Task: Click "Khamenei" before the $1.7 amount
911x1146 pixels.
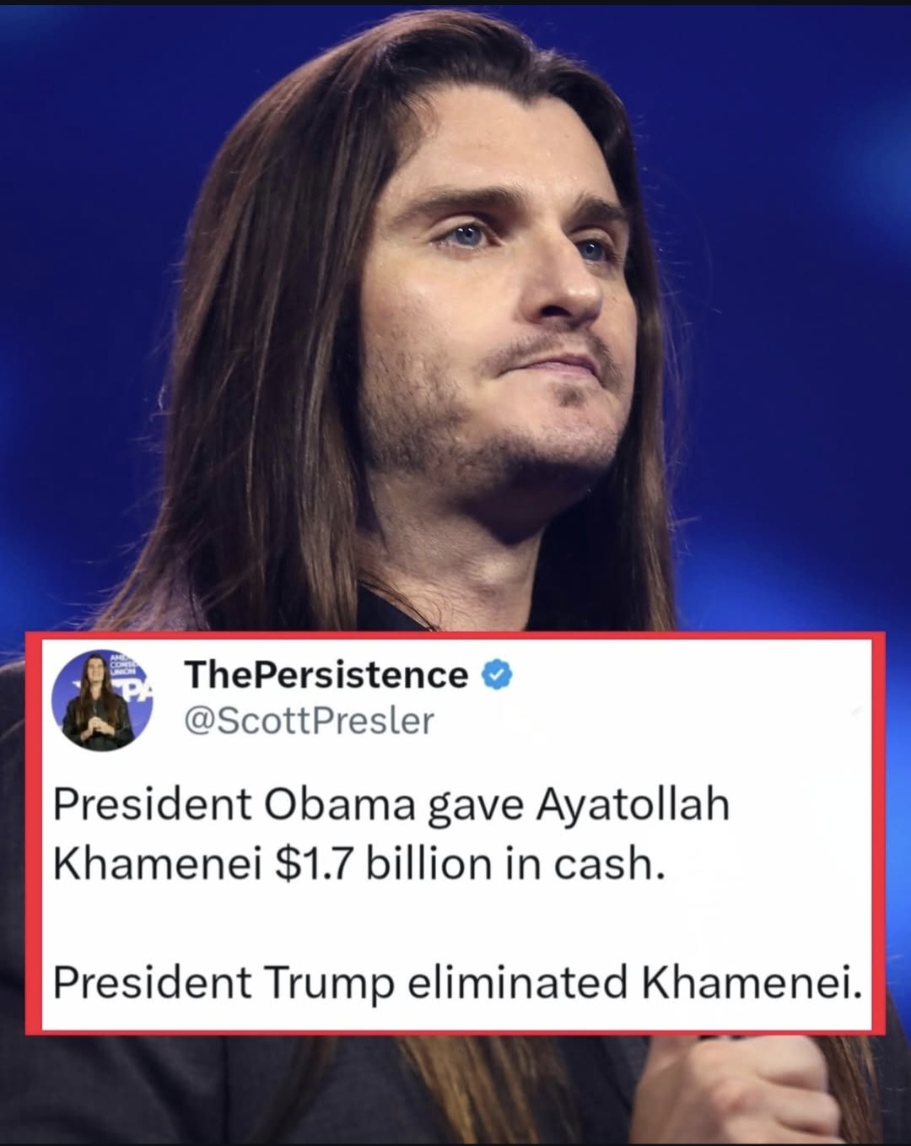Action: coord(158,865)
